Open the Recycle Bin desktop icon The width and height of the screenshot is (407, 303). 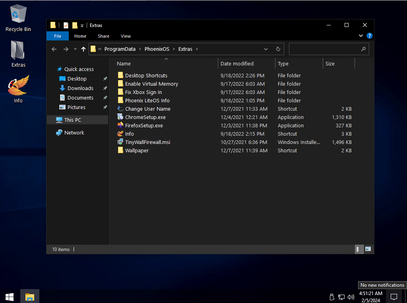point(18,18)
